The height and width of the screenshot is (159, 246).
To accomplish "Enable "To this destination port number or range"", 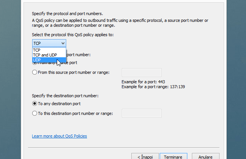I will click(35, 113).
